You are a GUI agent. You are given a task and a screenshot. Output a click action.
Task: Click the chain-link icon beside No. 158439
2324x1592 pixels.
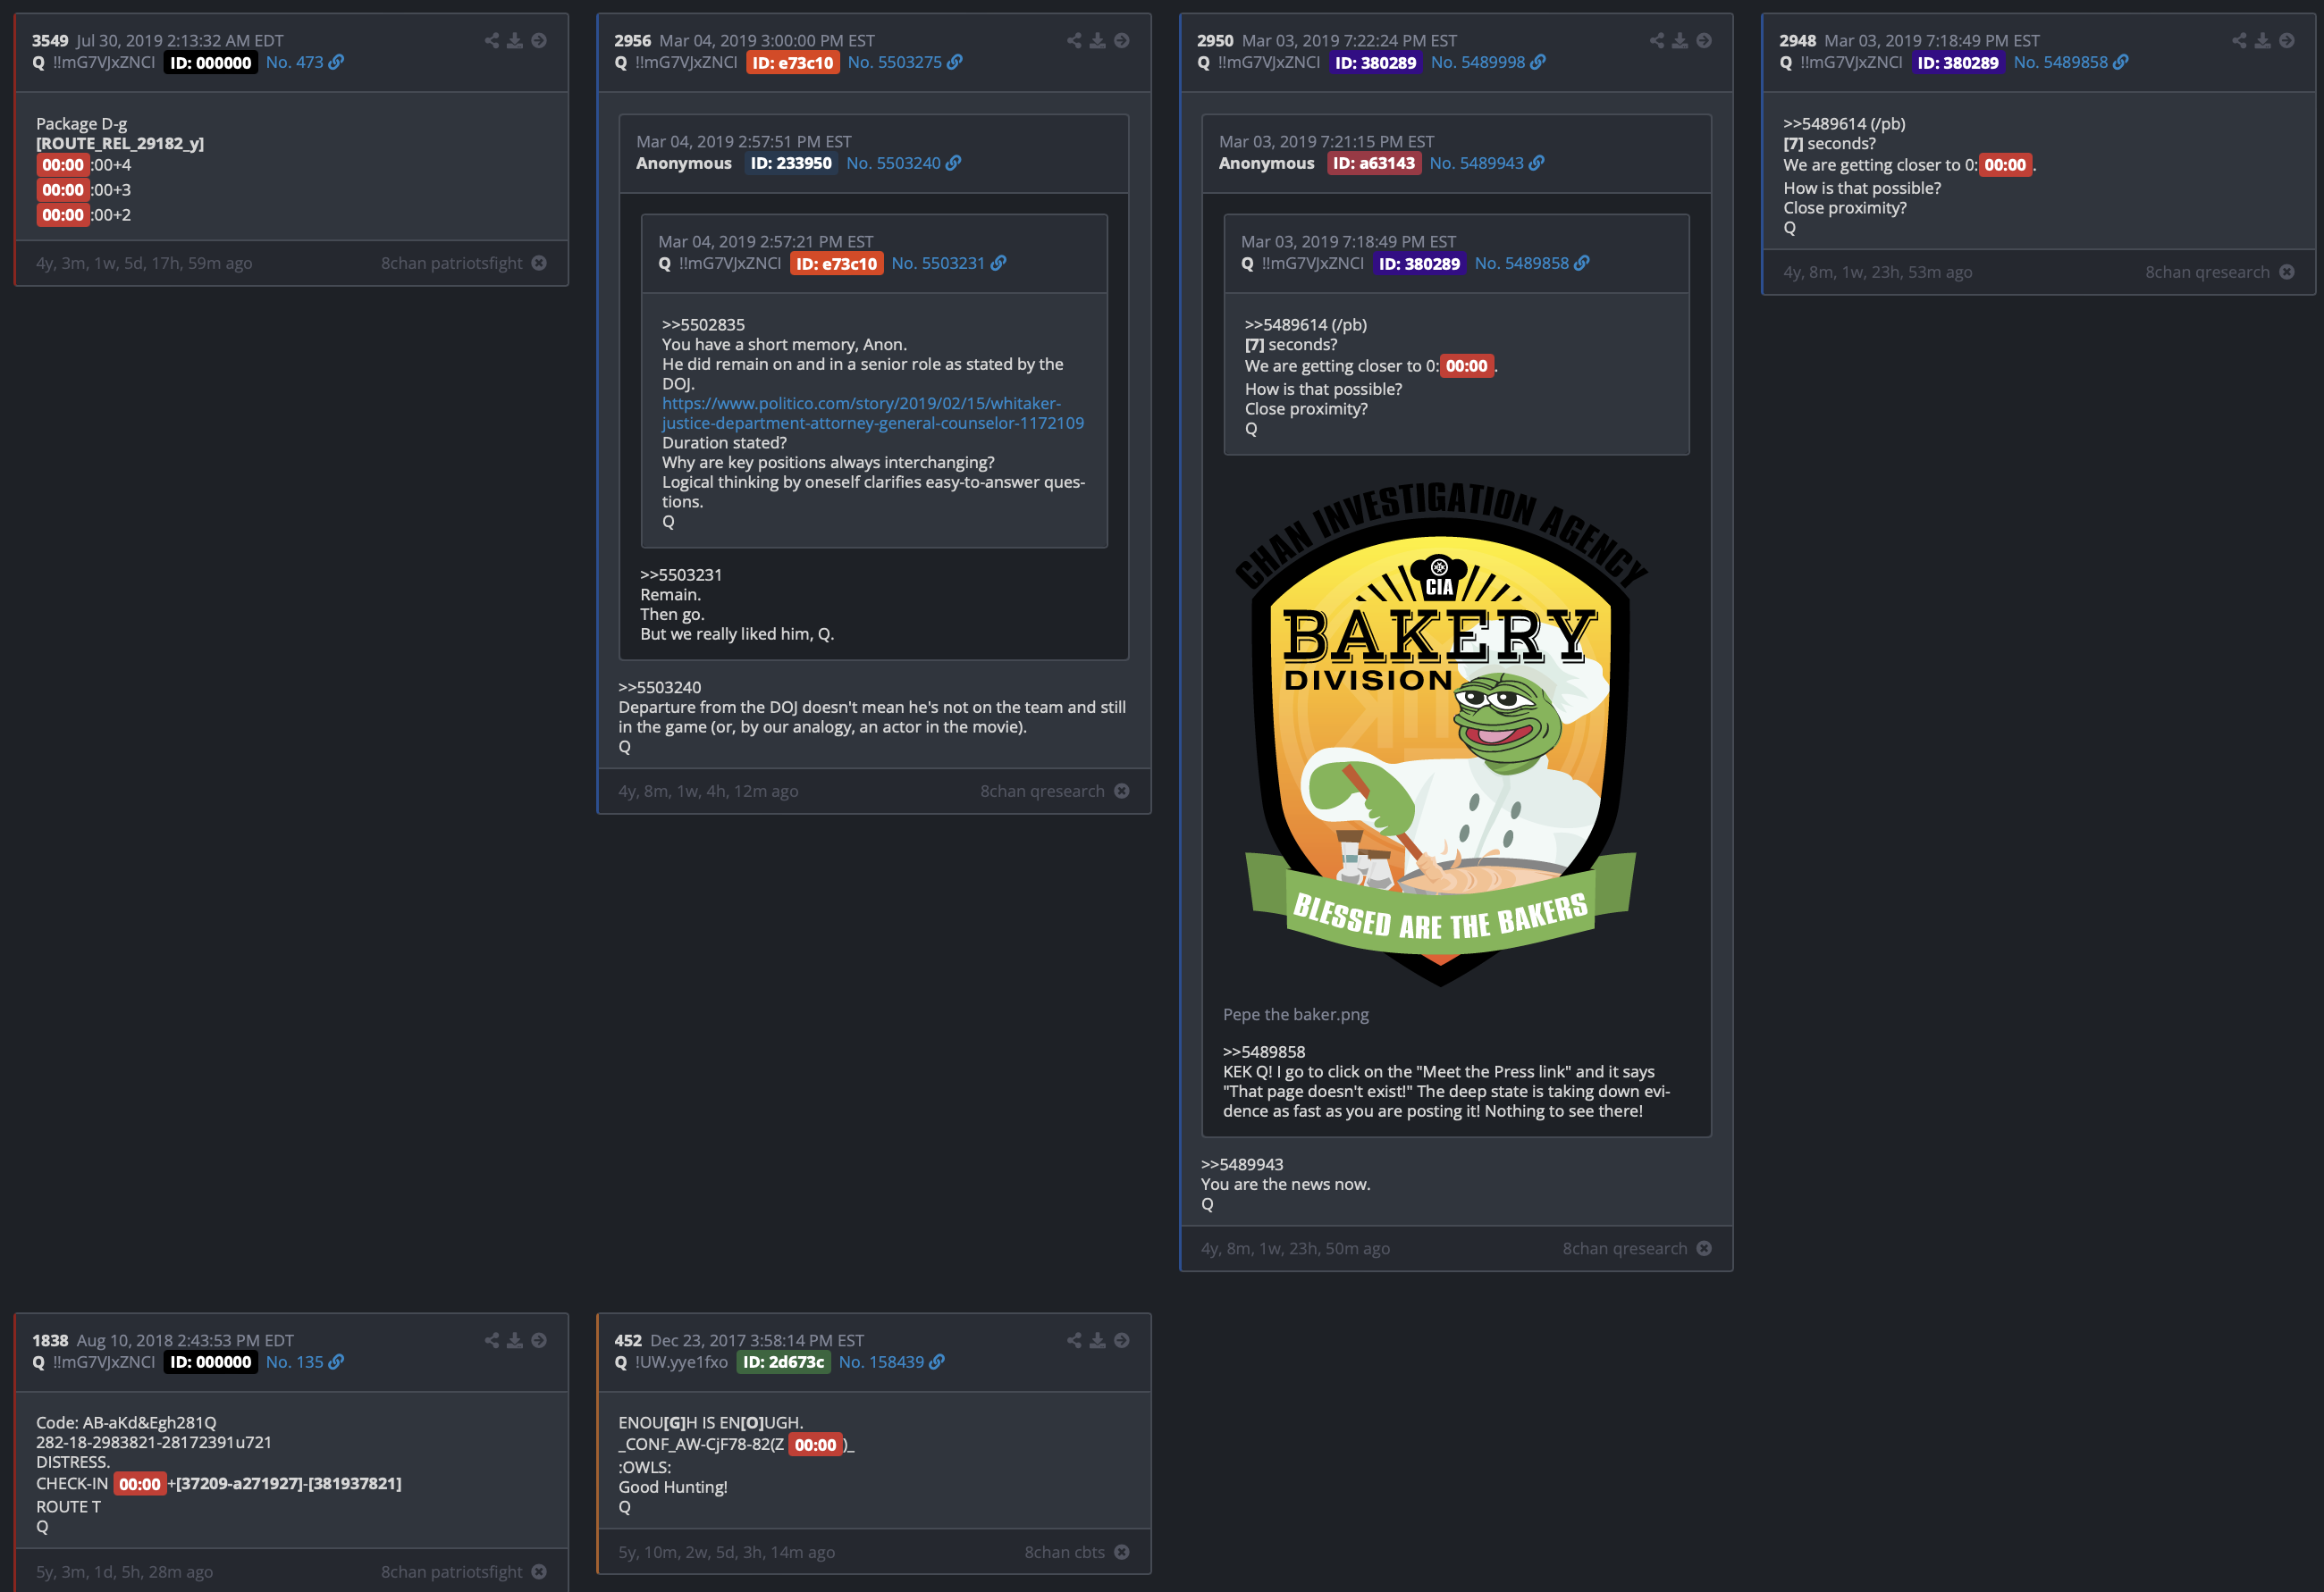point(937,1362)
